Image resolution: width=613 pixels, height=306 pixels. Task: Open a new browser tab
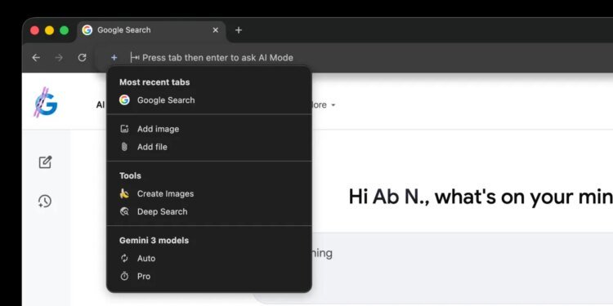tap(239, 30)
